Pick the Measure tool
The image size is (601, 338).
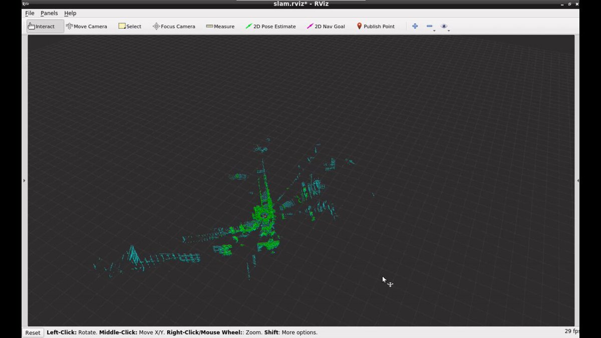click(x=220, y=27)
